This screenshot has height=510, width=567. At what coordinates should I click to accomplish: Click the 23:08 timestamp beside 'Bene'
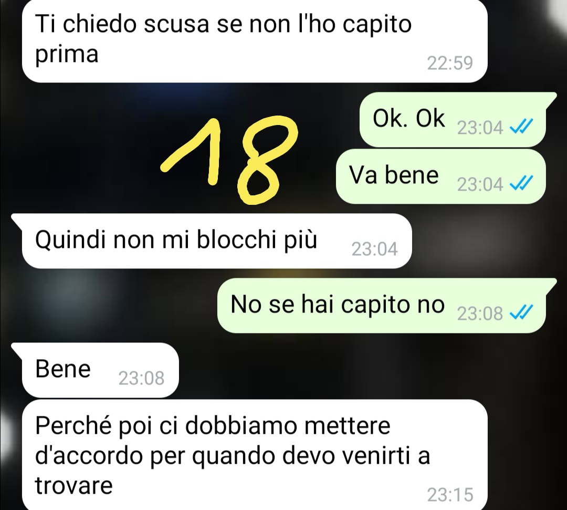141,378
